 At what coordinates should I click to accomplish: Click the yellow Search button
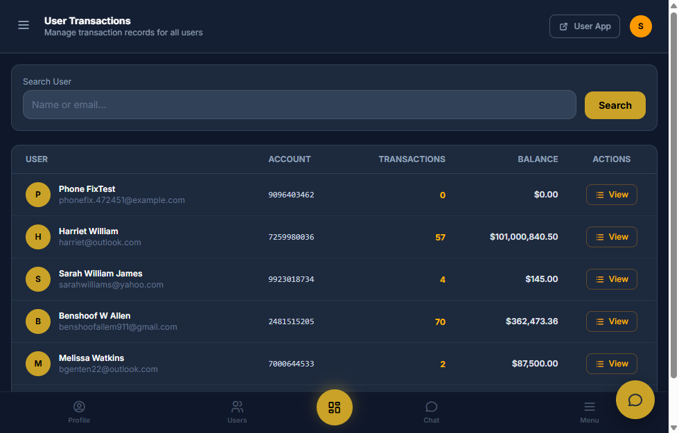(x=615, y=105)
